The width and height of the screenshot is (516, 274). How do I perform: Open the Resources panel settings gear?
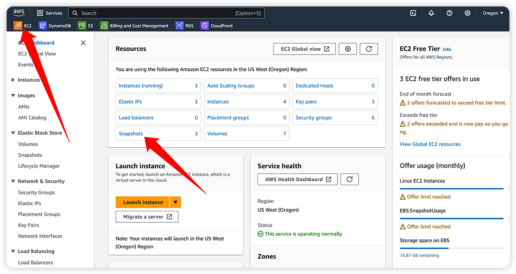[x=347, y=49]
